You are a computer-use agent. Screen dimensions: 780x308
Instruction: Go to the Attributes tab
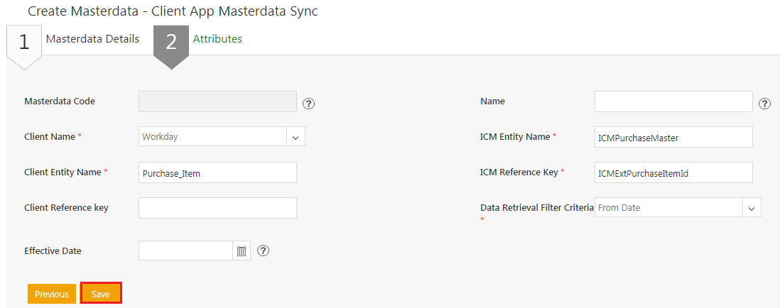pos(217,39)
